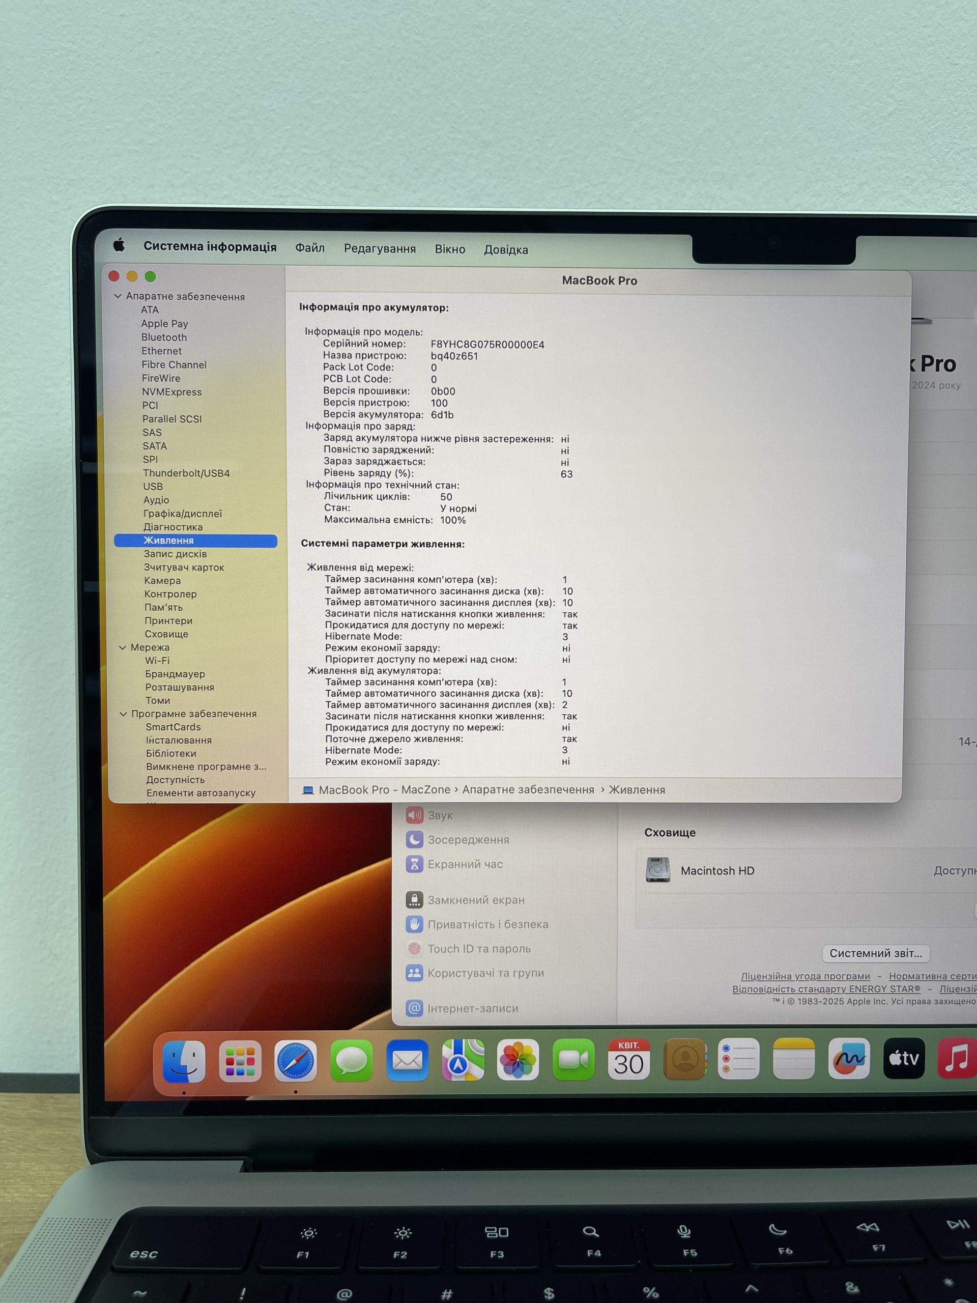
Task: Click the Лічильник циклів value 50
Action: pyautogui.click(x=446, y=497)
